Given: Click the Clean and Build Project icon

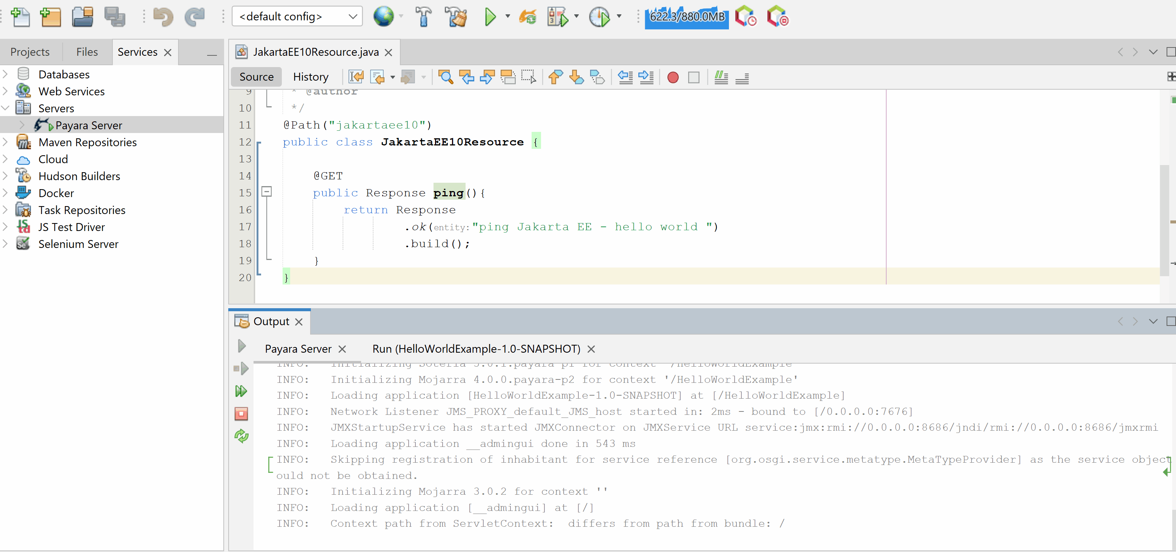Looking at the screenshot, I should (456, 17).
